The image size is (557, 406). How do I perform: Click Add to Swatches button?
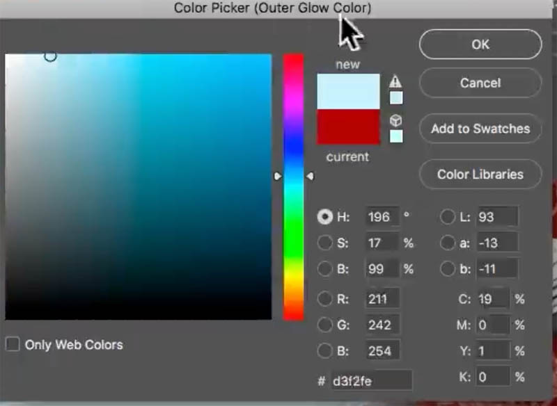(x=480, y=129)
